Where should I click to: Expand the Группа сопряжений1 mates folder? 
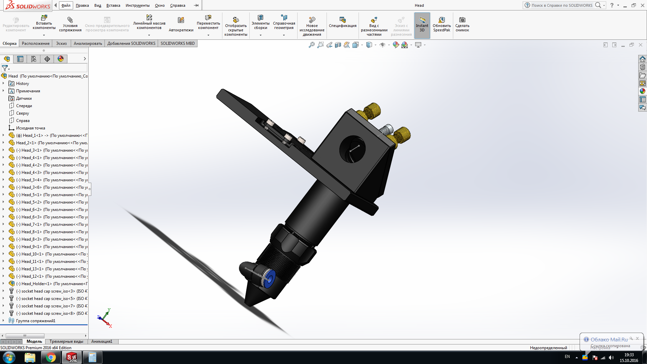[x=3, y=321]
